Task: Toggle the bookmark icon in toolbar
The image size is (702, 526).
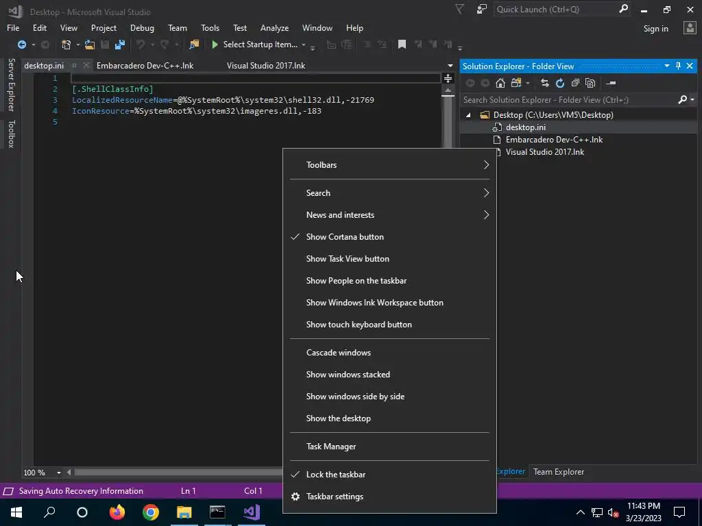Action: pos(402,45)
